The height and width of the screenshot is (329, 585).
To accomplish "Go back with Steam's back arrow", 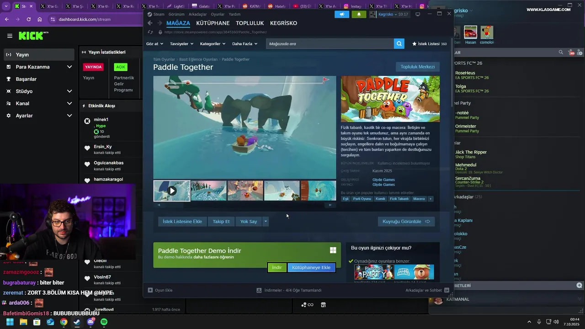I will click(x=150, y=23).
